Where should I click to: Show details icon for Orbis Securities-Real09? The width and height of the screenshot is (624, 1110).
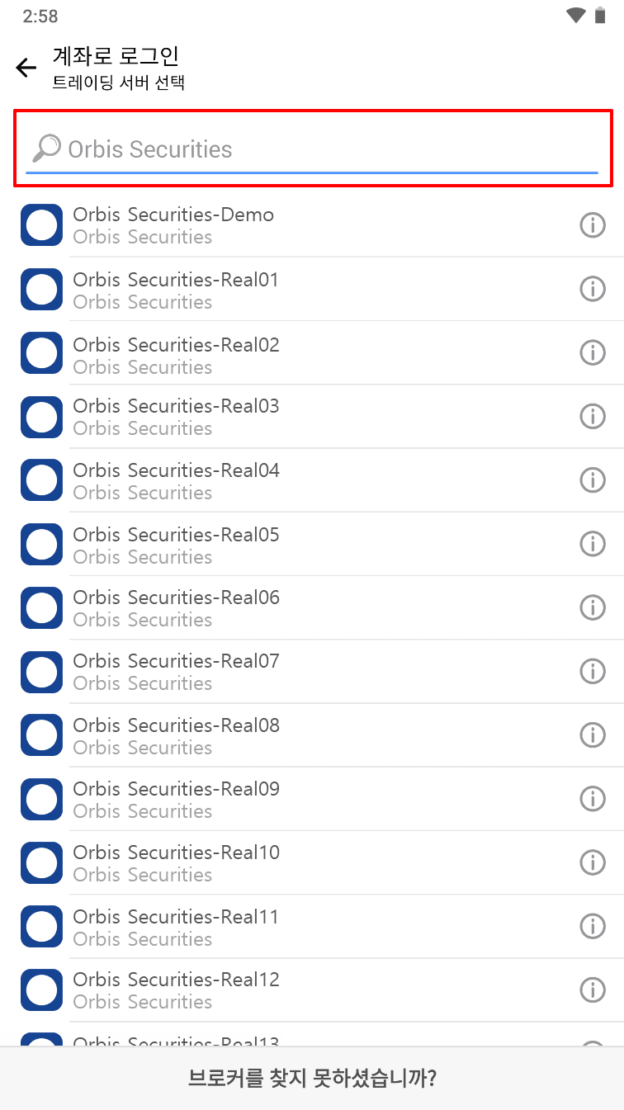(593, 798)
